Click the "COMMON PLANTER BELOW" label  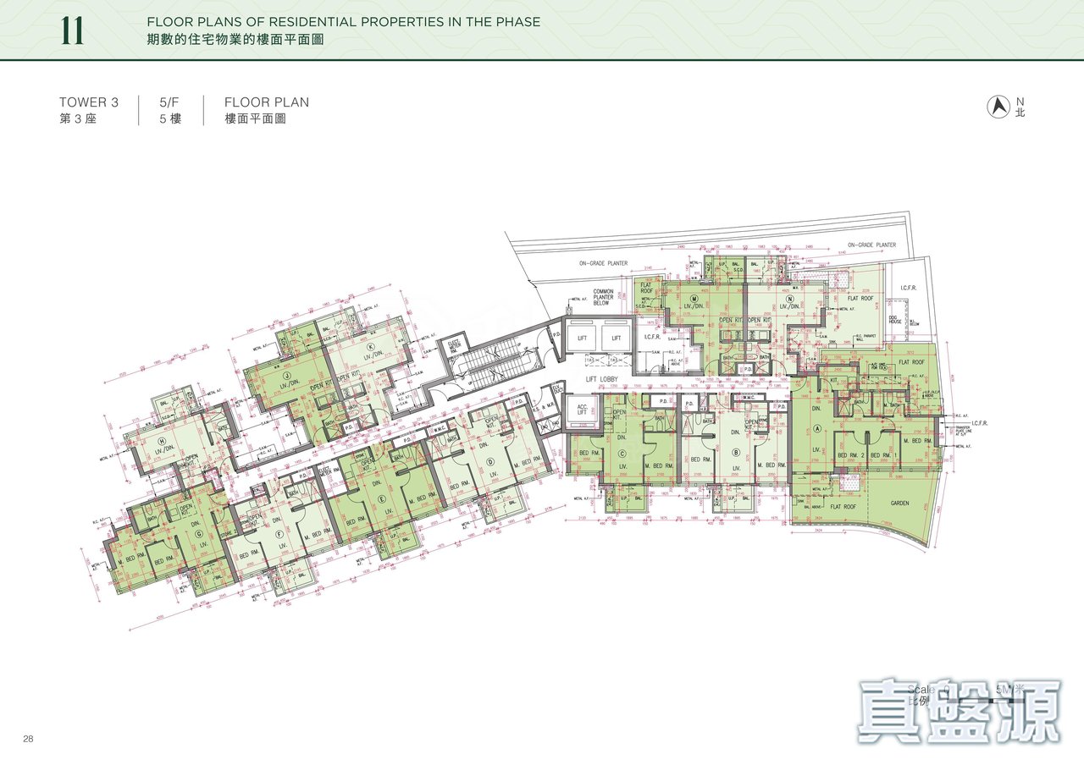[x=603, y=297]
